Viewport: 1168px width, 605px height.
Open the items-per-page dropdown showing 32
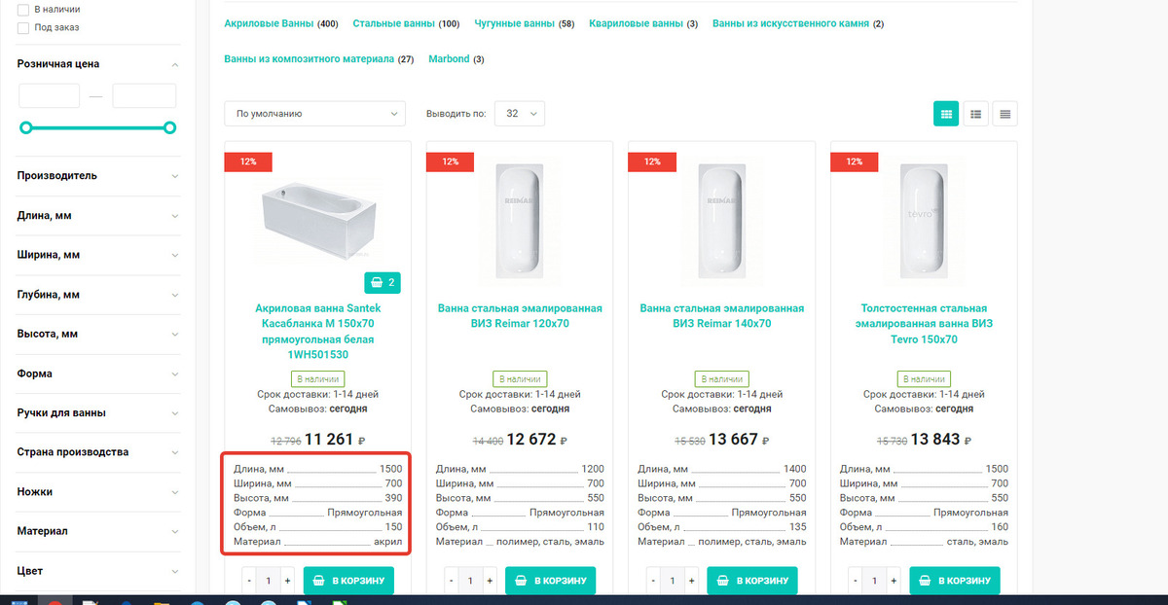(x=520, y=114)
